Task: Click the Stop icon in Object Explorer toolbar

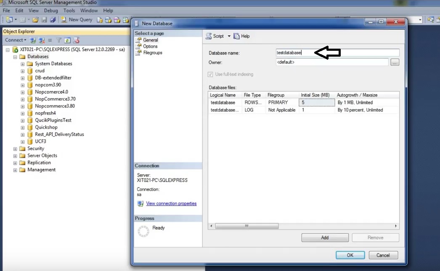Action: pyautogui.click(x=50, y=40)
